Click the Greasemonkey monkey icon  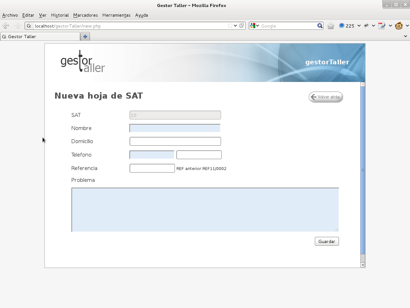click(398, 26)
